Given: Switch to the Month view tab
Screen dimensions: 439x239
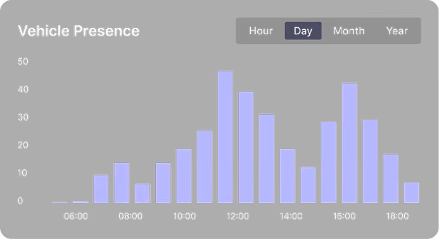Looking at the screenshot, I should point(349,31).
